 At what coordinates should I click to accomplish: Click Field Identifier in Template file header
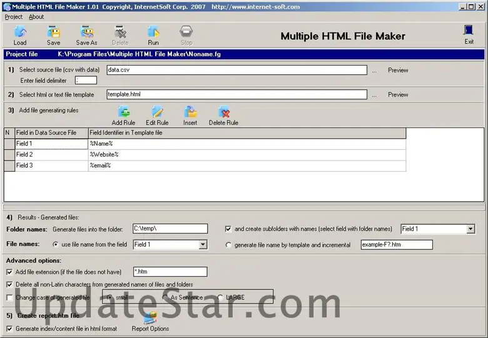coord(247,133)
